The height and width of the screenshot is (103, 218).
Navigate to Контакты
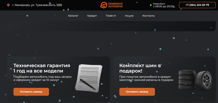149,16
